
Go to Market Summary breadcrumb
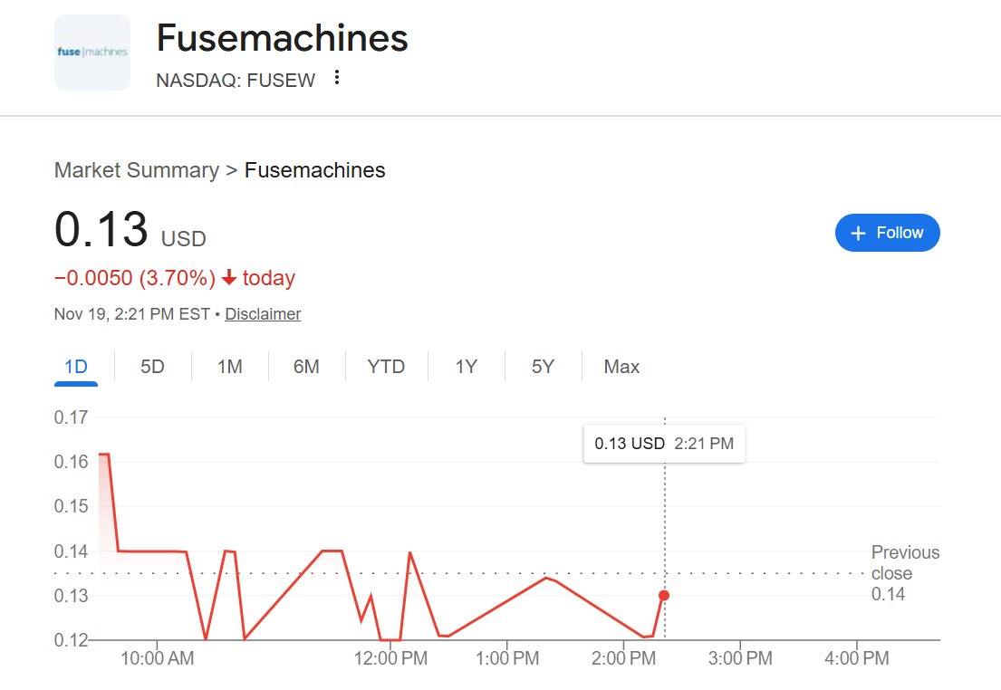coord(137,170)
